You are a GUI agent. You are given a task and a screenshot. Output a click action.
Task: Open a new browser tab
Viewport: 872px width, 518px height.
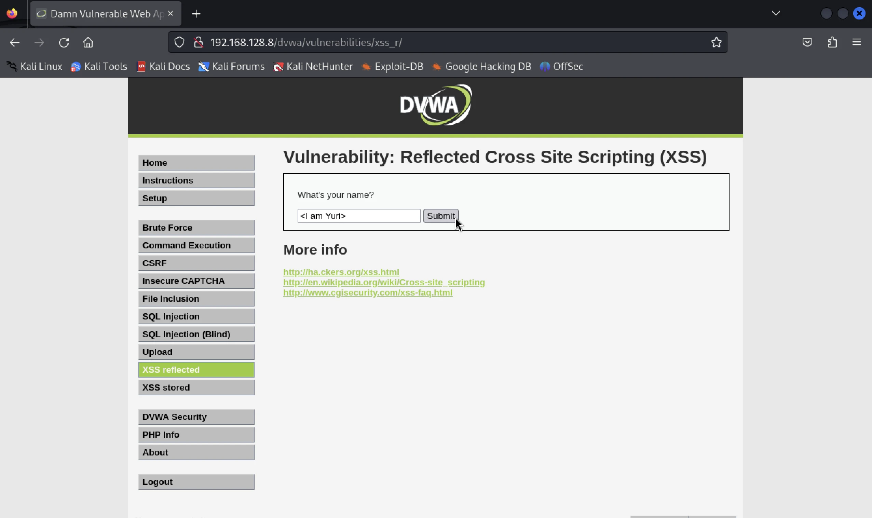click(196, 14)
